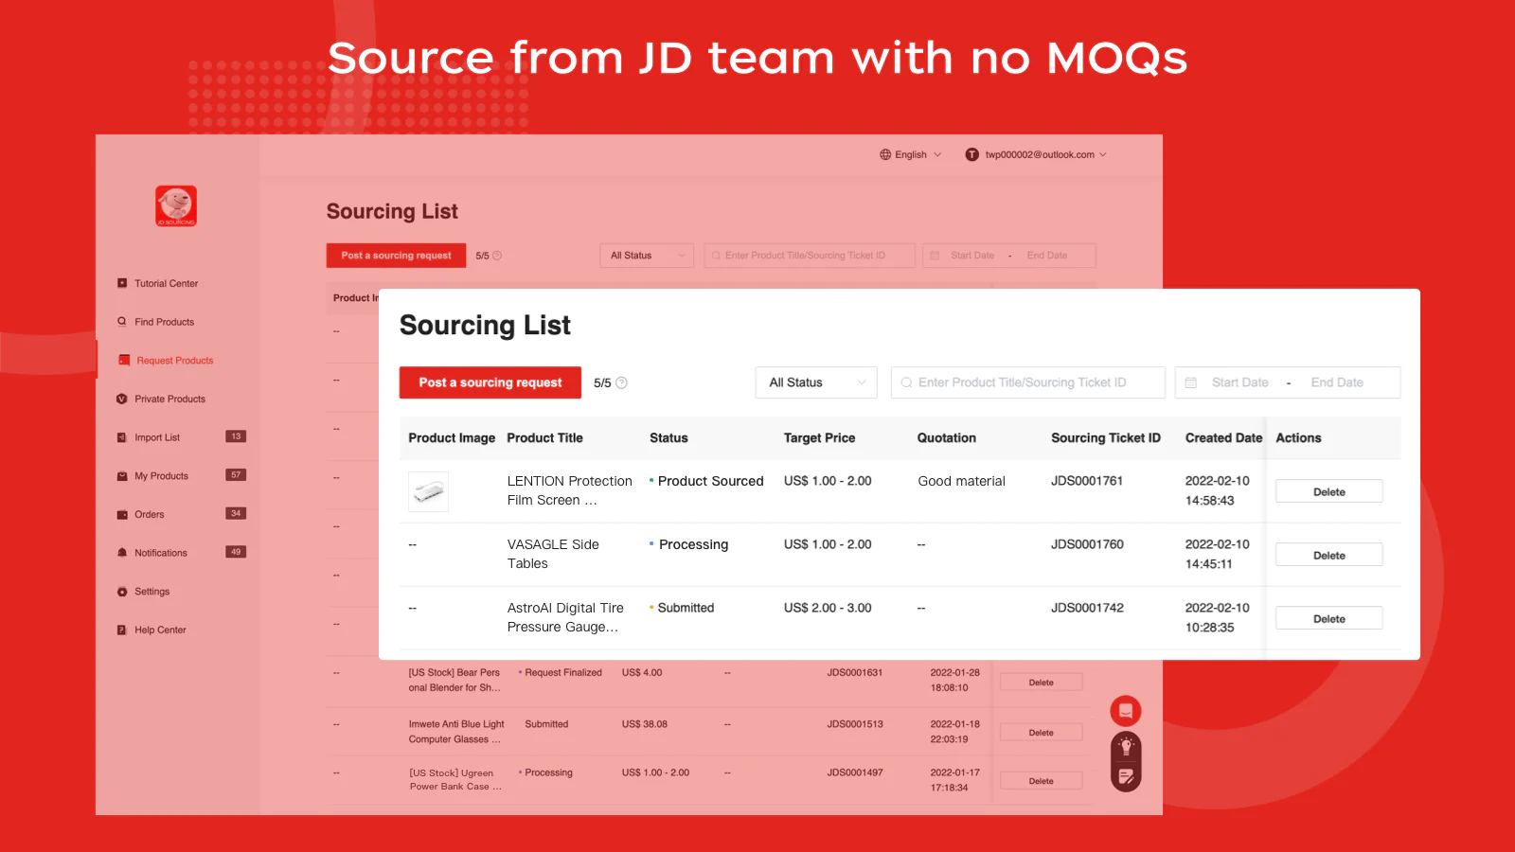Click LENTION Protection Film Screen title

(x=569, y=490)
